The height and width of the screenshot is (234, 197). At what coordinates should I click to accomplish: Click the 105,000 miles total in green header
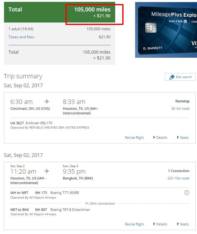tap(92, 9)
